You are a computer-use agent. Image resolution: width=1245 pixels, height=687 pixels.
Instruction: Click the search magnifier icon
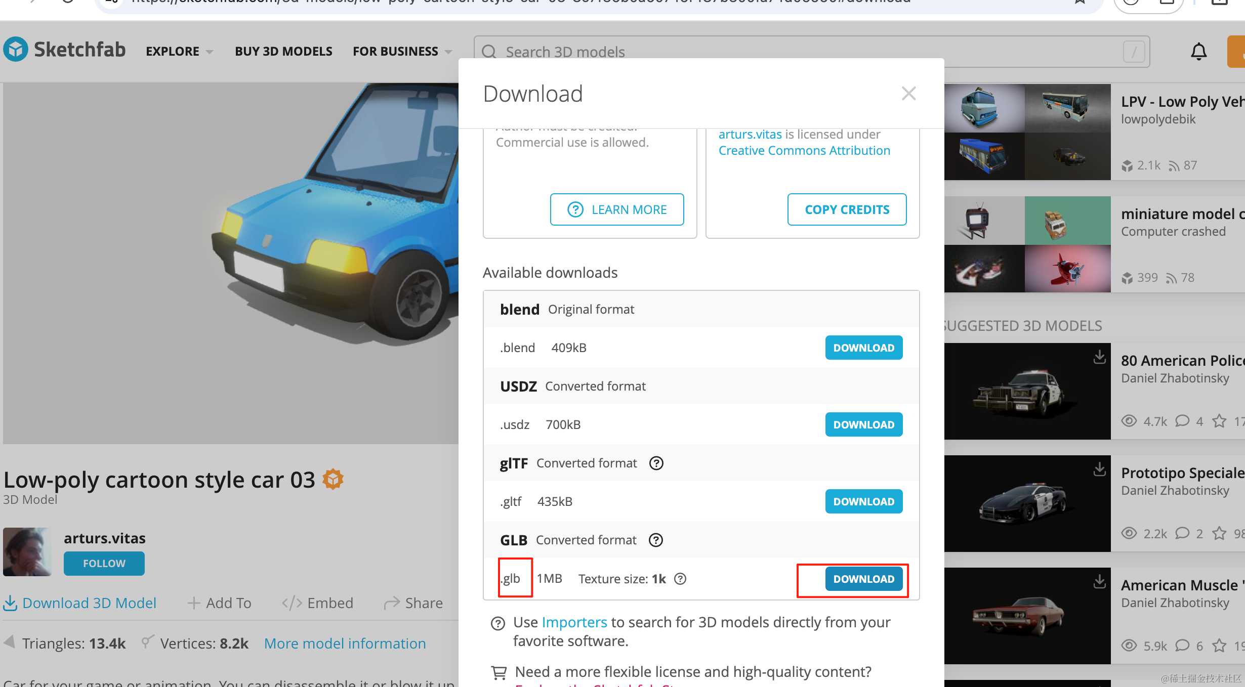point(489,52)
